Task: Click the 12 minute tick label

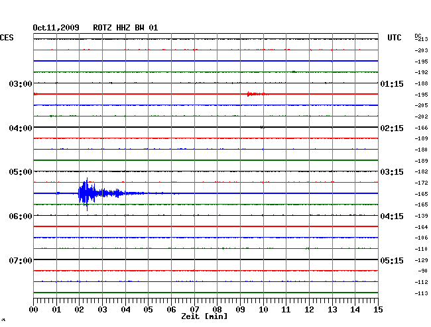Action: pyautogui.click(x=309, y=310)
